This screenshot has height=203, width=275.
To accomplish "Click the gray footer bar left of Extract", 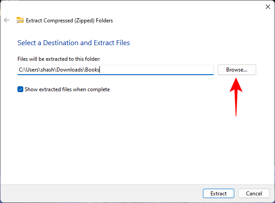I will tap(99, 194).
